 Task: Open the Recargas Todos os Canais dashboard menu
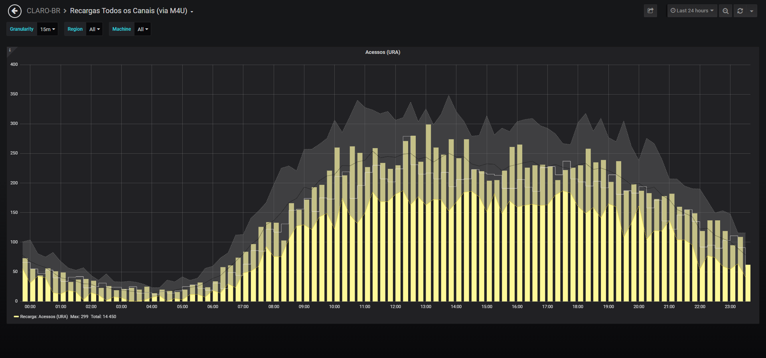[x=132, y=11]
